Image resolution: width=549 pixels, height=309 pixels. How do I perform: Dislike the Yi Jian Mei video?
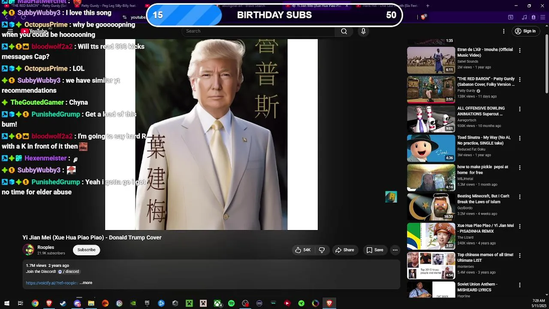[x=322, y=250]
